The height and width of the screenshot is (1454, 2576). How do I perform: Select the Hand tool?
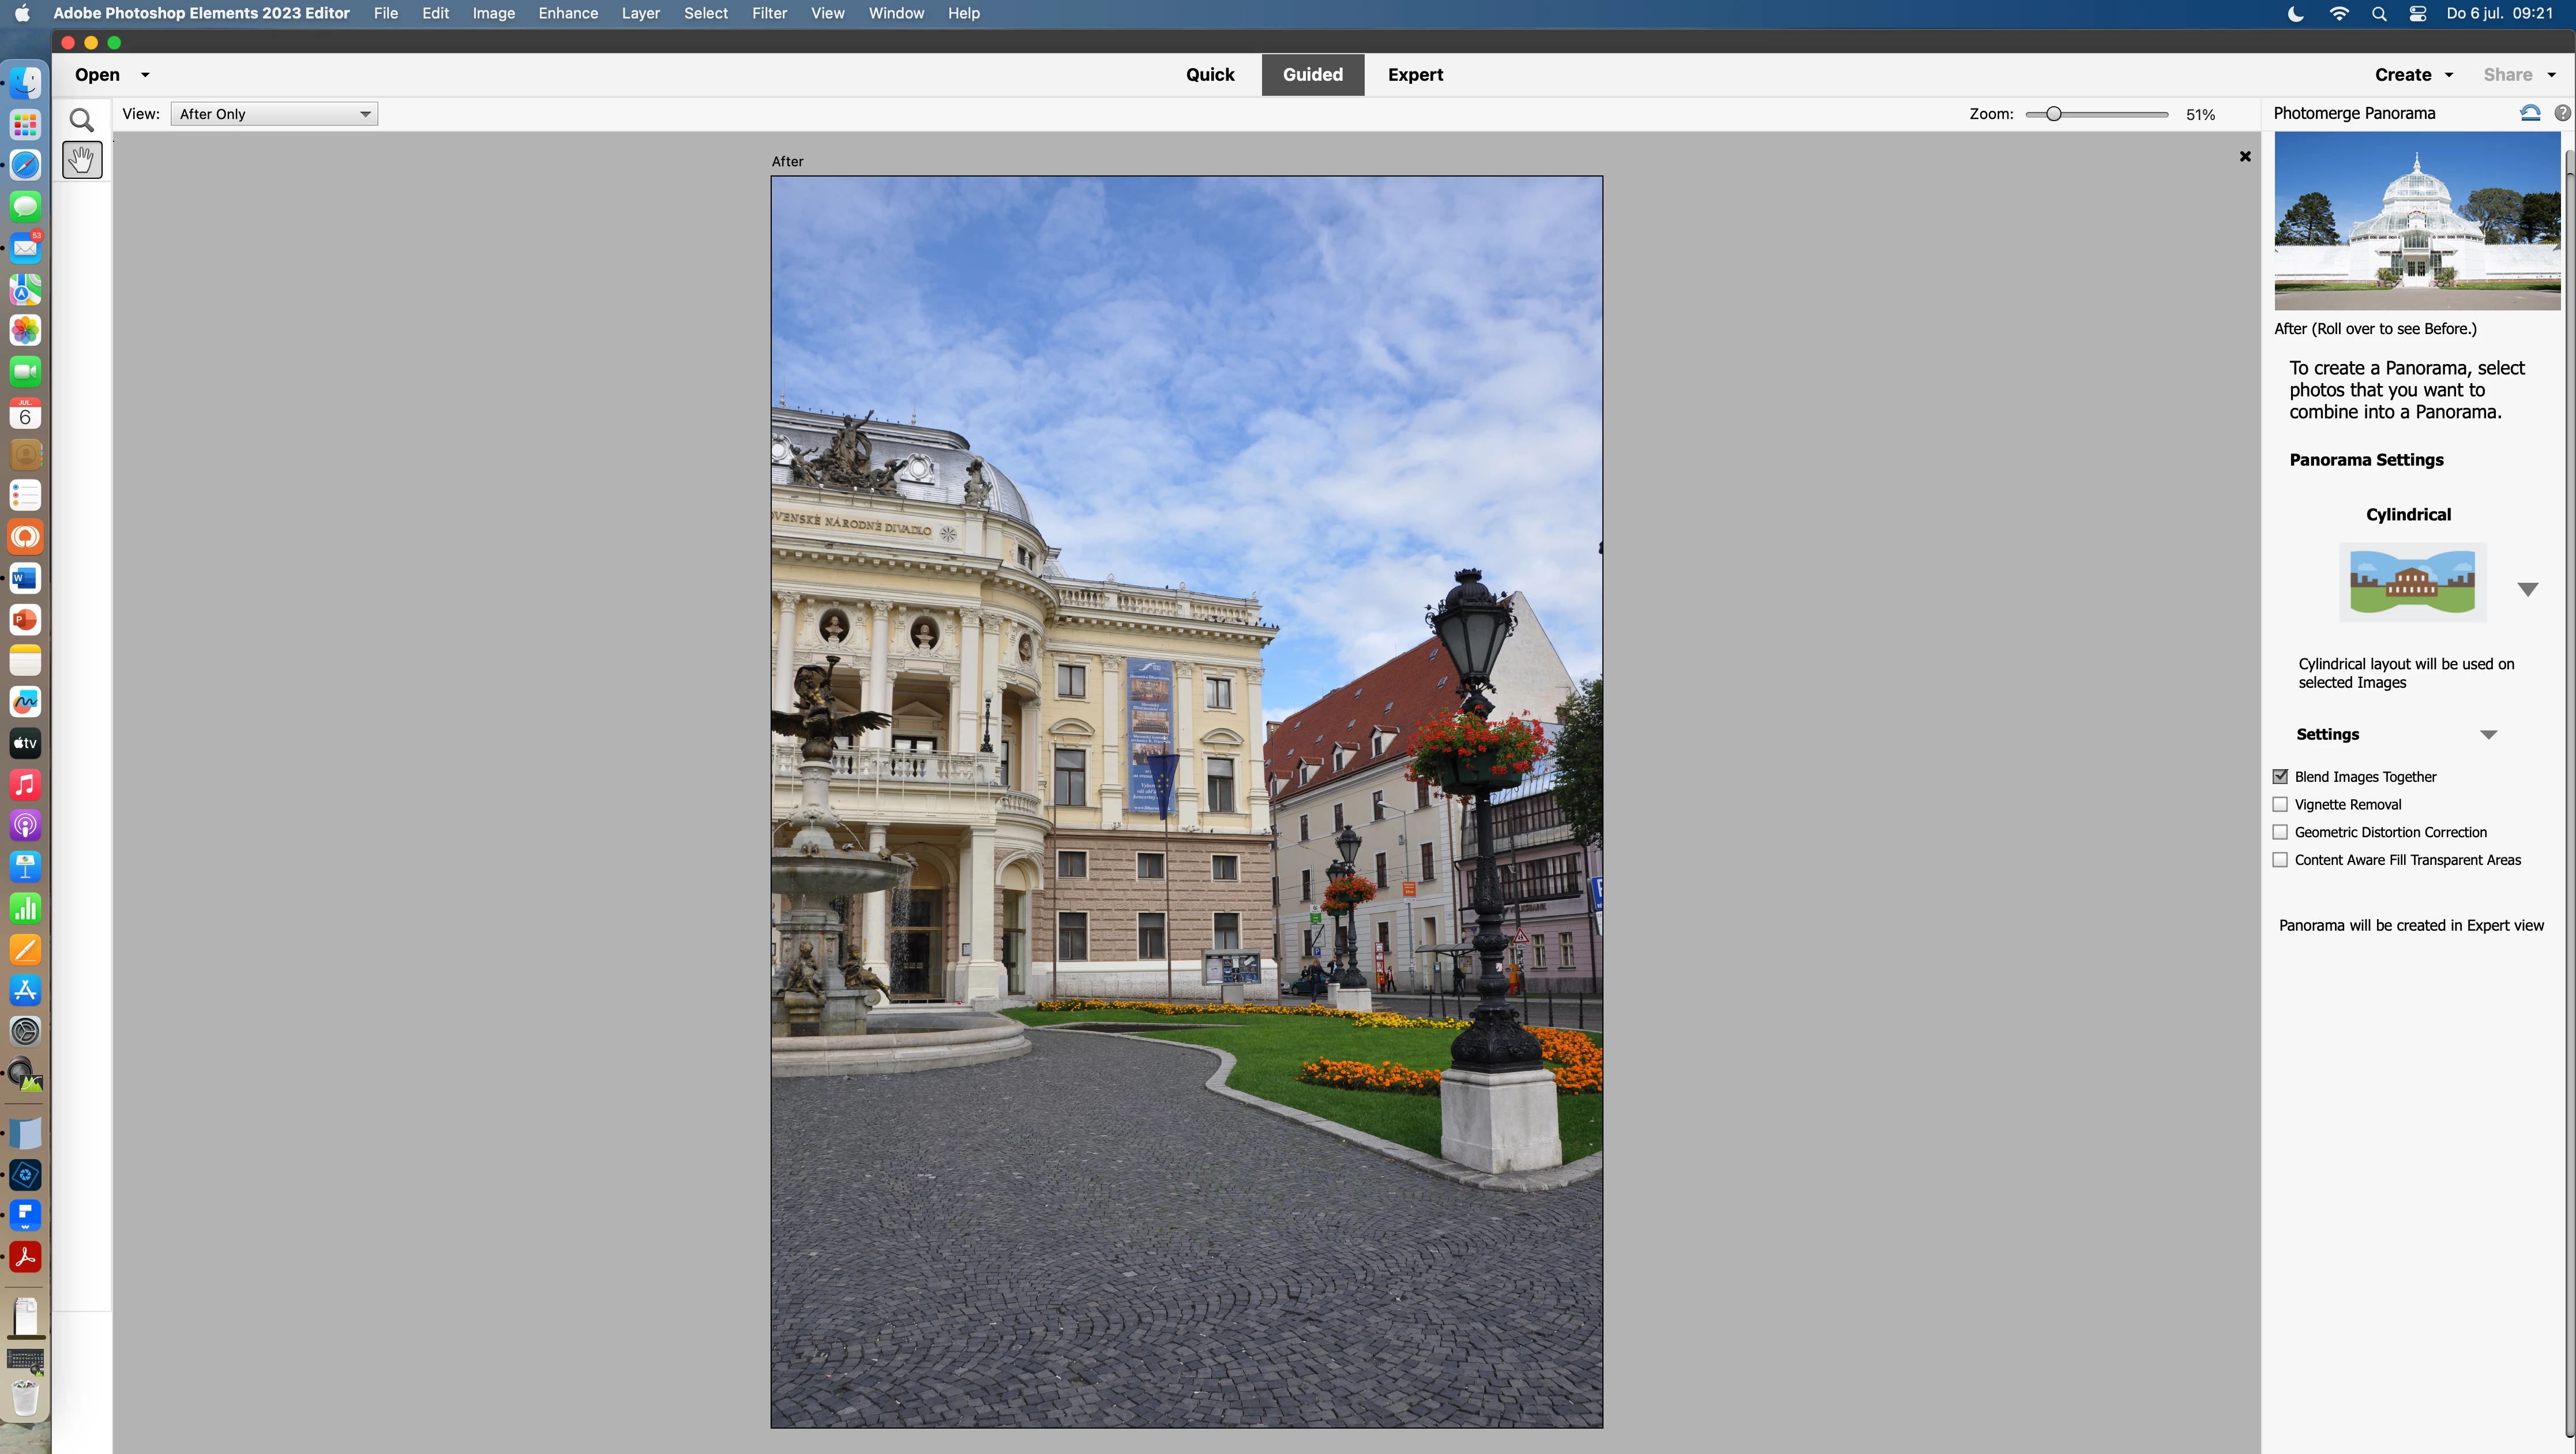[82, 160]
